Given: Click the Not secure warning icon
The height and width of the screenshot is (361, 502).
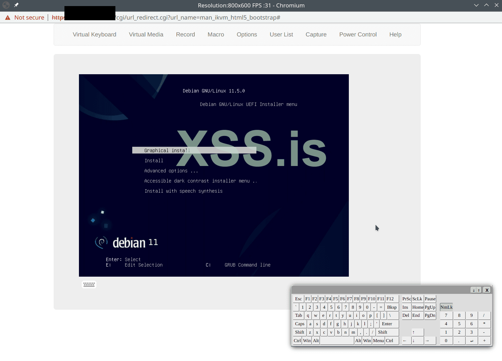Looking at the screenshot, I should pyautogui.click(x=8, y=18).
